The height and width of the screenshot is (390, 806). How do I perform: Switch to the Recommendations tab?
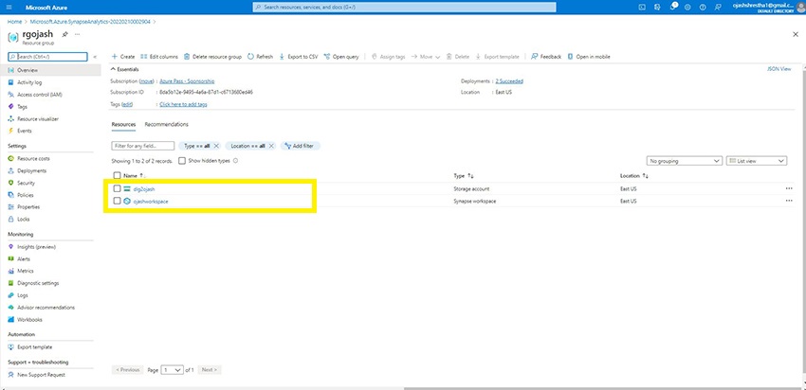(x=166, y=125)
